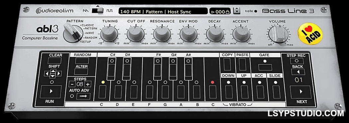The height and width of the screenshot is (123, 349).
Task: Click the 140 BPM display field
Action: 163,12
